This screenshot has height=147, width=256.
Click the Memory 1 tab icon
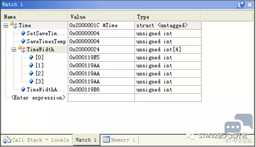point(106,140)
